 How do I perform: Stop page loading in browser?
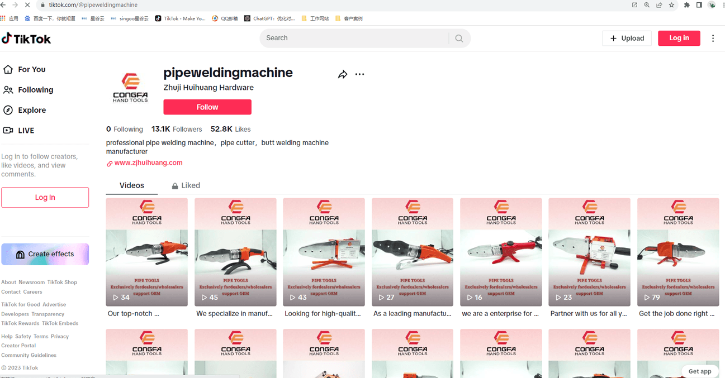(27, 5)
